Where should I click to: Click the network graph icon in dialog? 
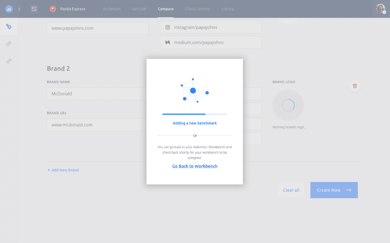195,91
